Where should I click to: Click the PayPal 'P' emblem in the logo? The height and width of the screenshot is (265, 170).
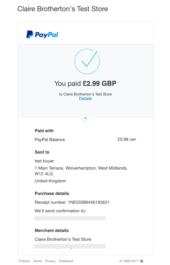tap(29, 34)
